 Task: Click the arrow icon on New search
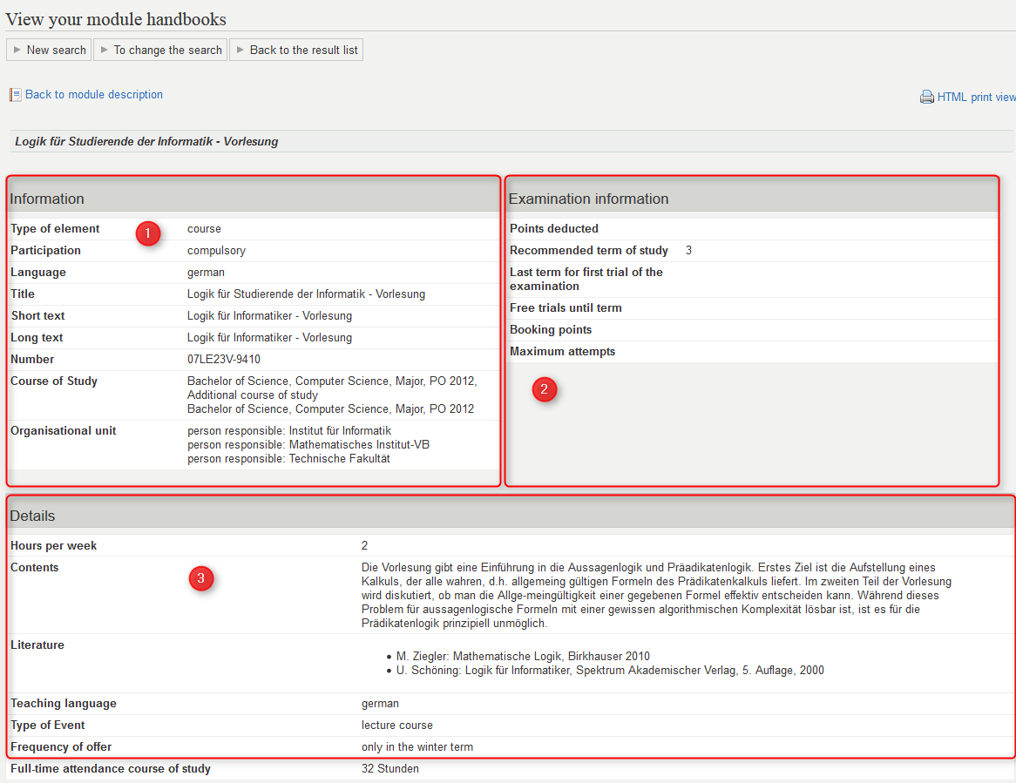pos(17,50)
